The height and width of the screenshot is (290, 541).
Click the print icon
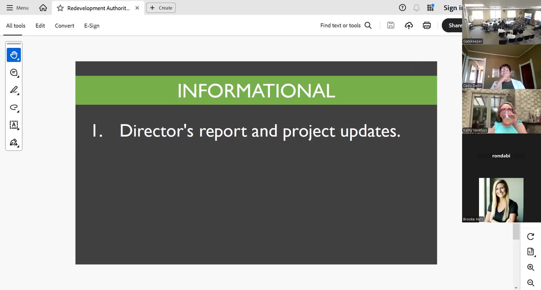click(x=427, y=25)
